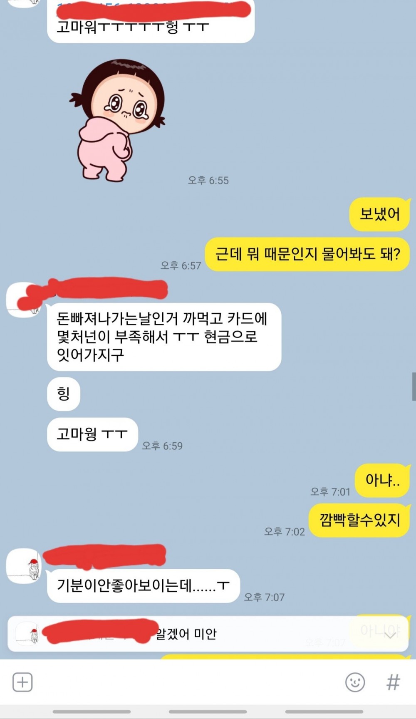Tap the 힝 message bubble

(64, 394)
